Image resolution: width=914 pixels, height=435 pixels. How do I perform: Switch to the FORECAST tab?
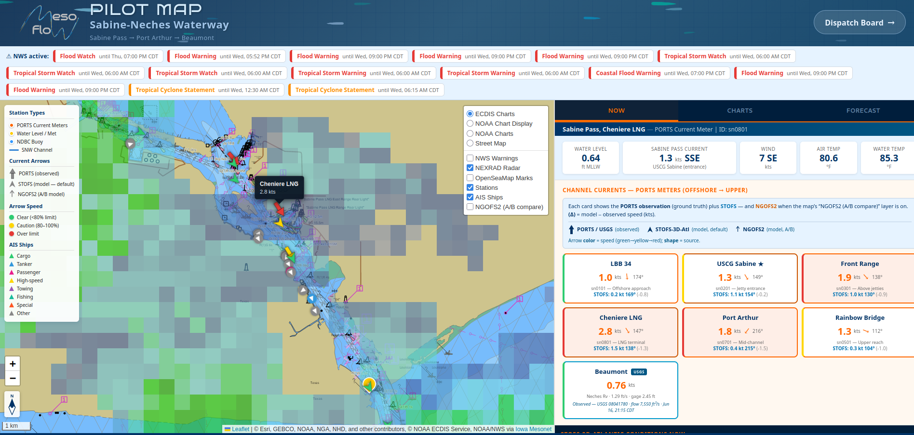(863, 110)
